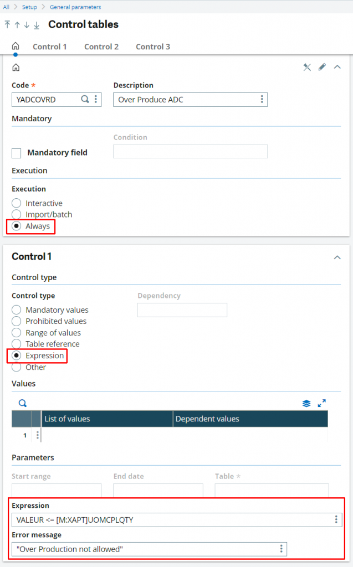Click the pencil edit icon
Viewport: 353px width, 567px height.
(322, 67)
